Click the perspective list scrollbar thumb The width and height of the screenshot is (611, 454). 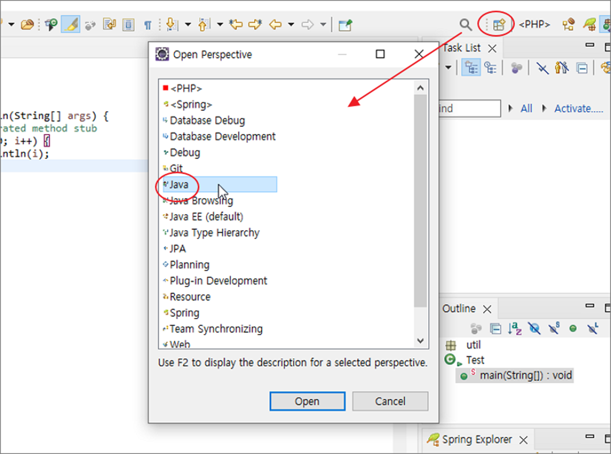click(420, 201)
